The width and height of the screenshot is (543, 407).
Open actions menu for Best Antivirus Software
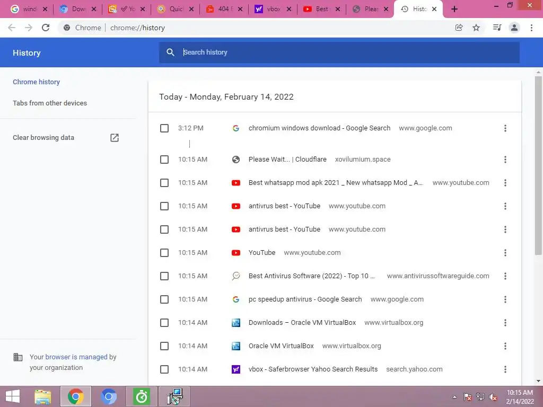pos(505,276)
